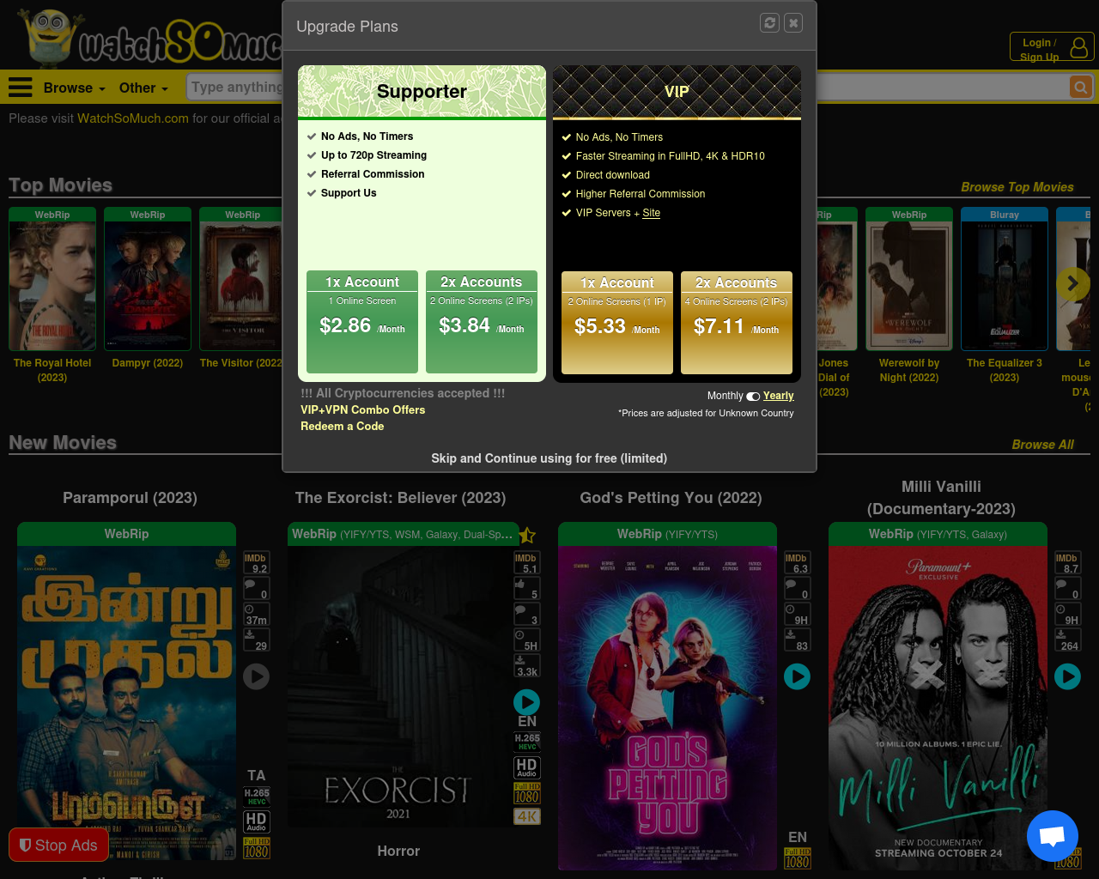Viewport: 1099px width, 879px height.
Task: Choose VIP 1x Account $5.33 plan
Action: point(617,323)
